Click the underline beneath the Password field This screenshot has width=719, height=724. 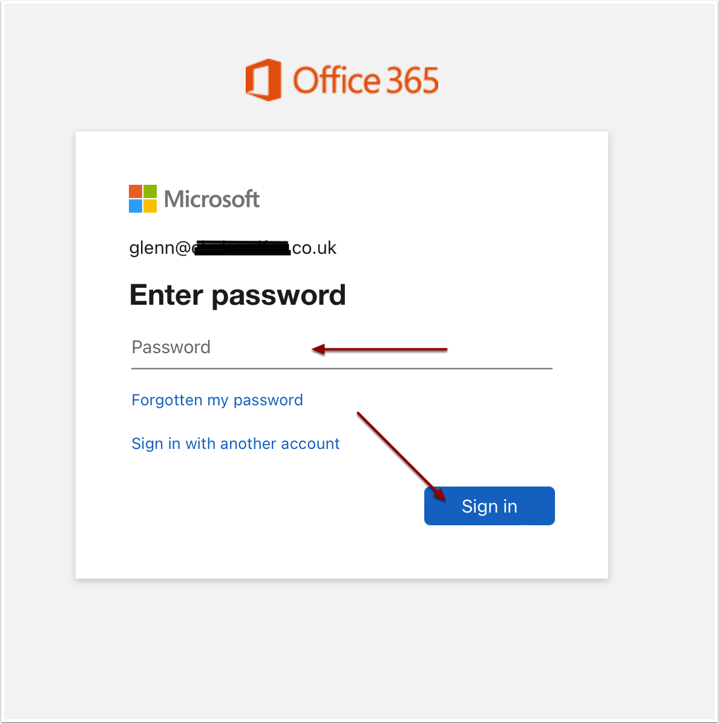(342, 368)
